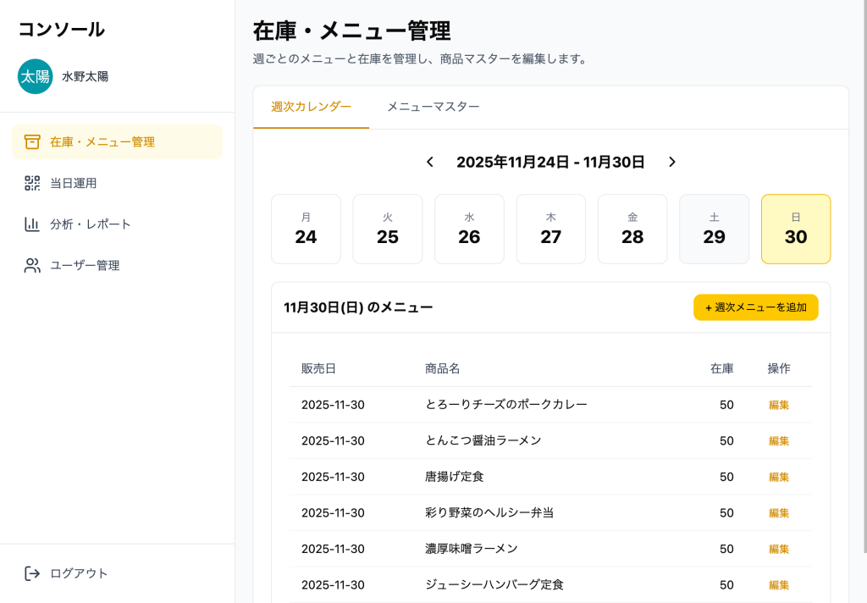
Task: Click the QR code icon for 当日運用
Action: (32, 183)
